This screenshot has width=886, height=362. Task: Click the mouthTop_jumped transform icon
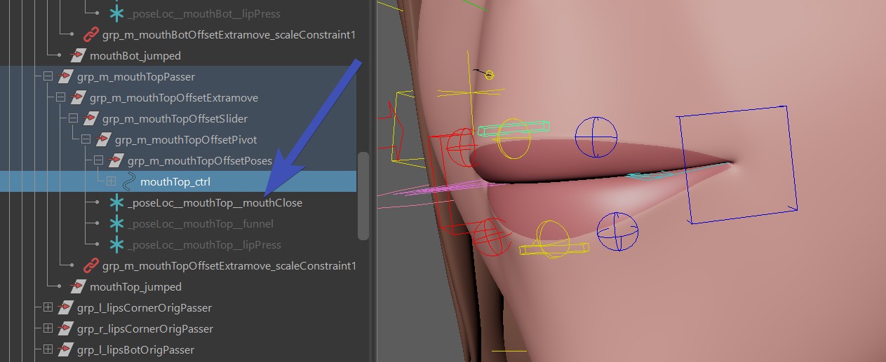point(78,287)
